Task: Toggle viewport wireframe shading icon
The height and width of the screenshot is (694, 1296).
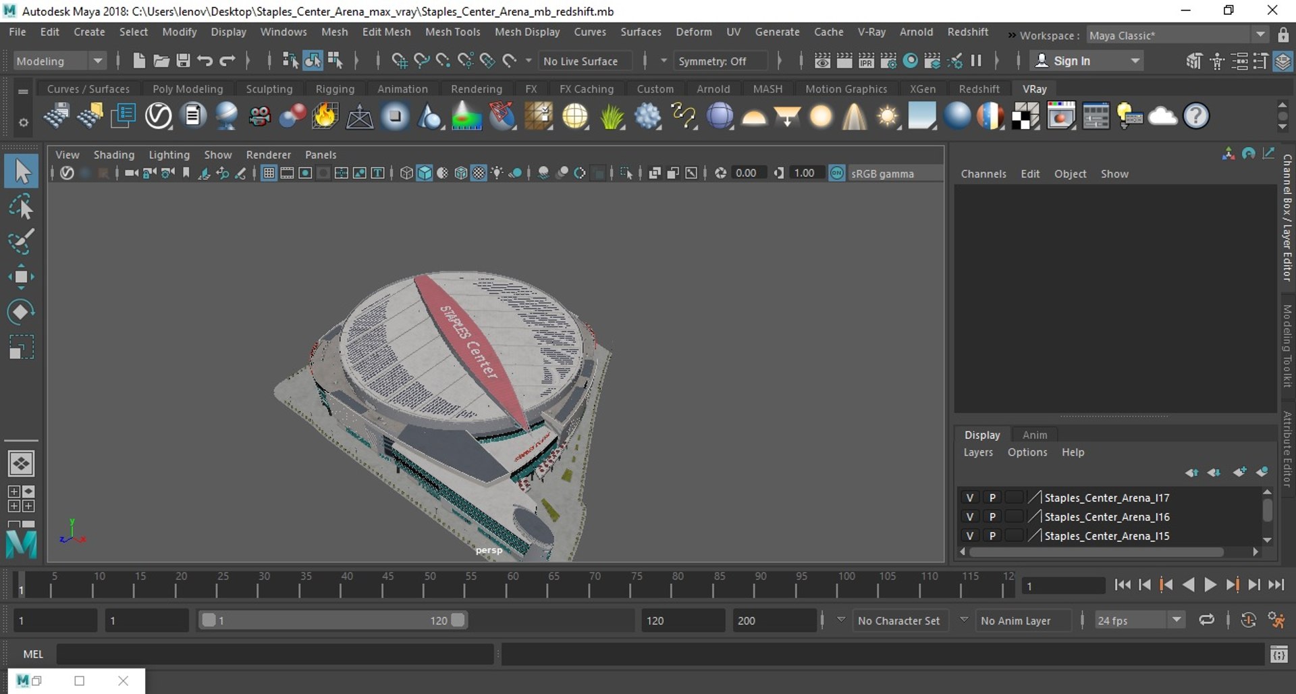Action: tap(406, 173)
